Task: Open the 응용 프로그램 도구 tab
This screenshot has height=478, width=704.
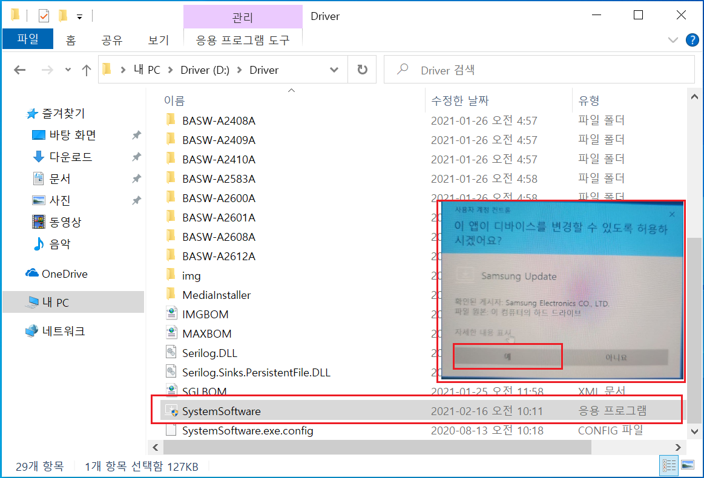Action: pyautogui.click(x=243, y=41)
